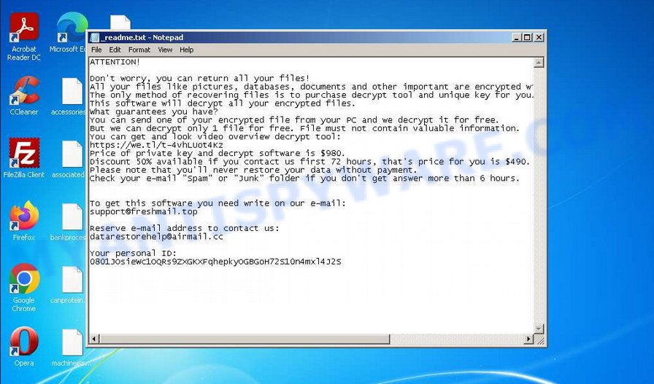The image size is (654, 384).
Task: Click horizontal scrollbar right arrow
Action: pos(529,339)
